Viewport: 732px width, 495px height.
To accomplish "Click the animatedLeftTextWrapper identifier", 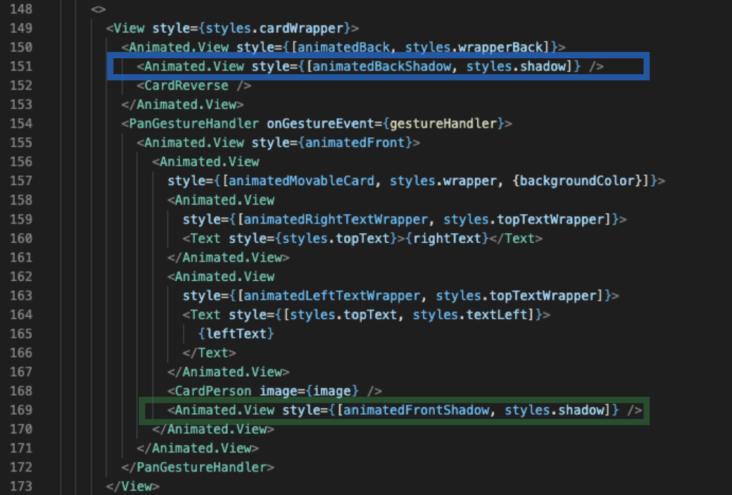I will click(332, 296).
